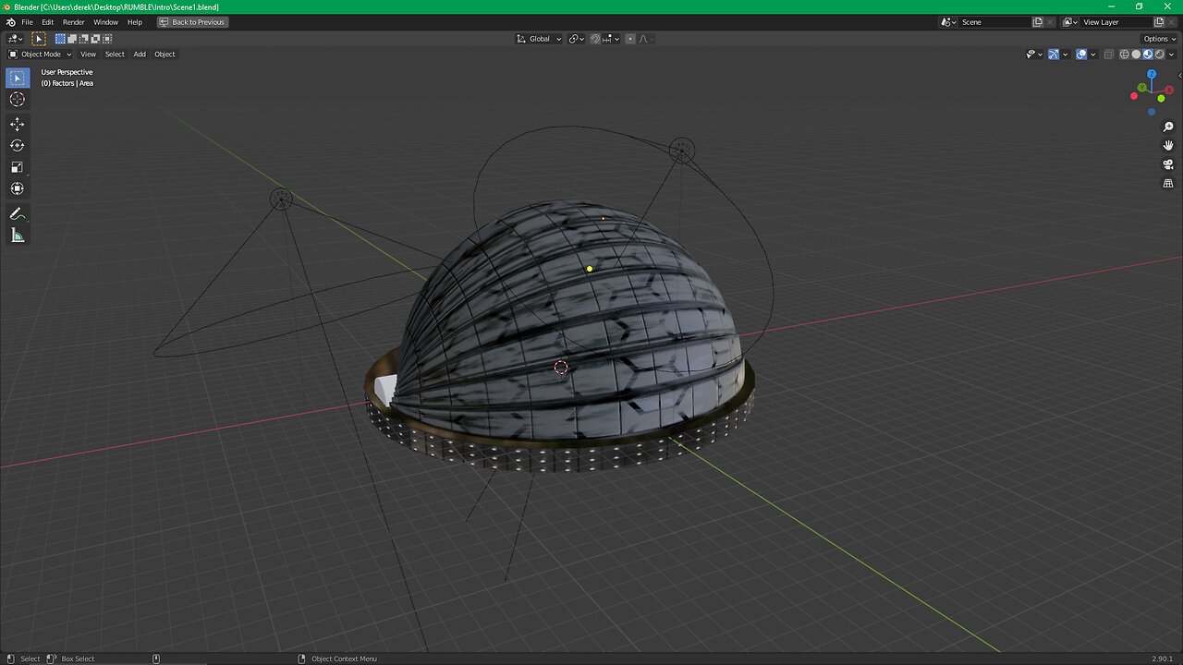Set selection mode to new selection
This screenshot has width=1183, height=665.
point(60,39)
